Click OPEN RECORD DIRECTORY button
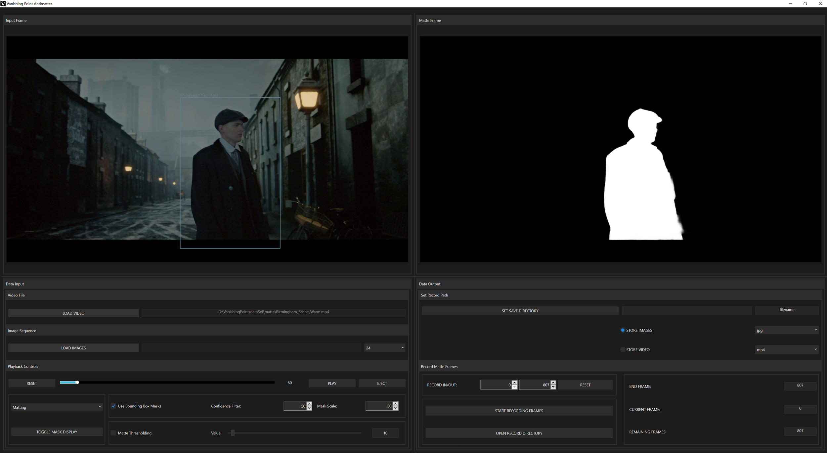This screenshot has height=453, width=827. [x=519, y=433]
